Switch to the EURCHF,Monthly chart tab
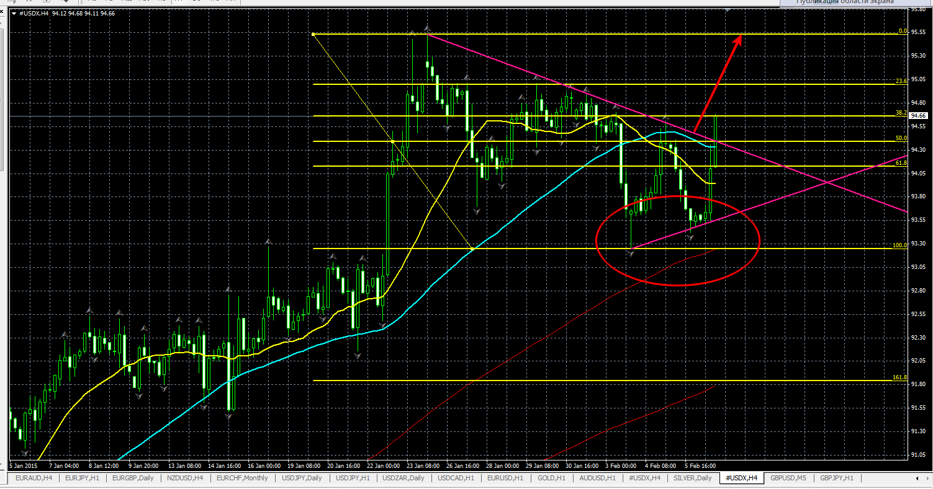The width and height of the screenshot is (933, 489). [x=243, y=478]
